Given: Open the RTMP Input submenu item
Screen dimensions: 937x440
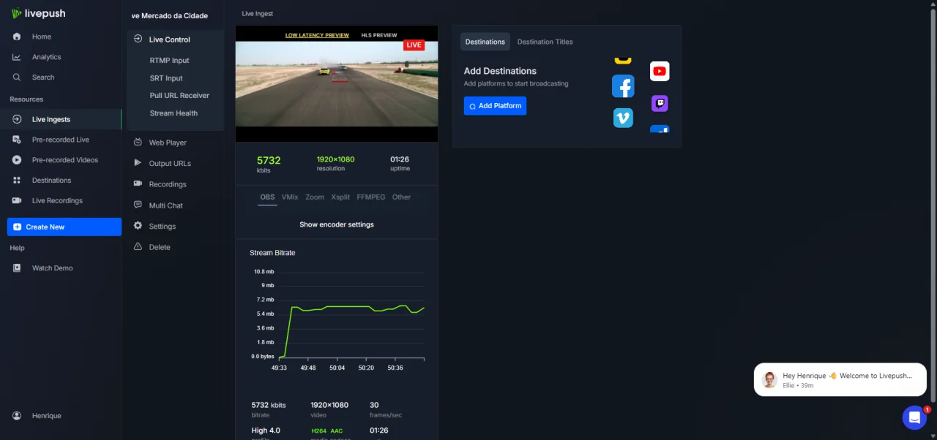Looking at the screenshot, I should tap(169, 61).
